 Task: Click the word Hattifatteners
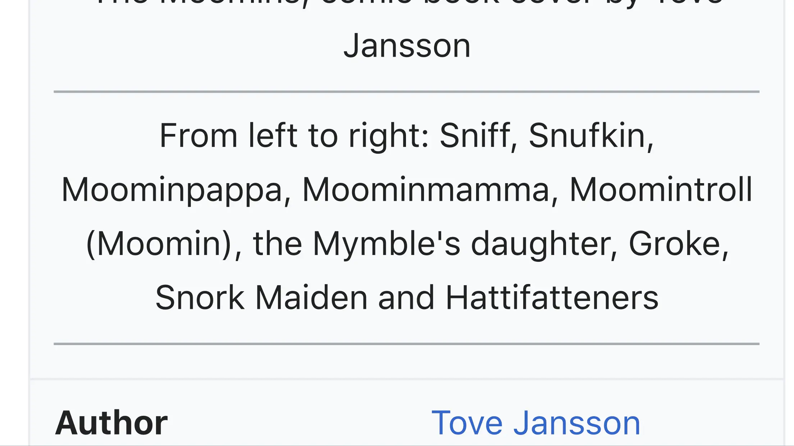(x=552, y=298)
